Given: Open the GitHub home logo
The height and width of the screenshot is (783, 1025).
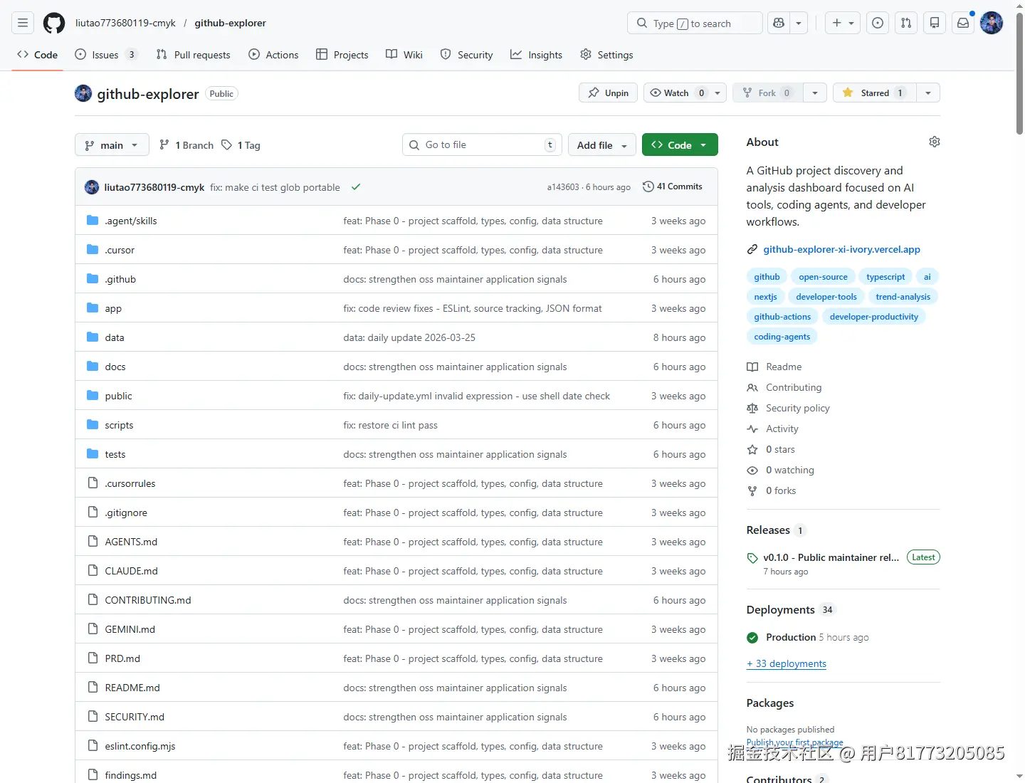Looking at the screenshot, I should 54,23.
